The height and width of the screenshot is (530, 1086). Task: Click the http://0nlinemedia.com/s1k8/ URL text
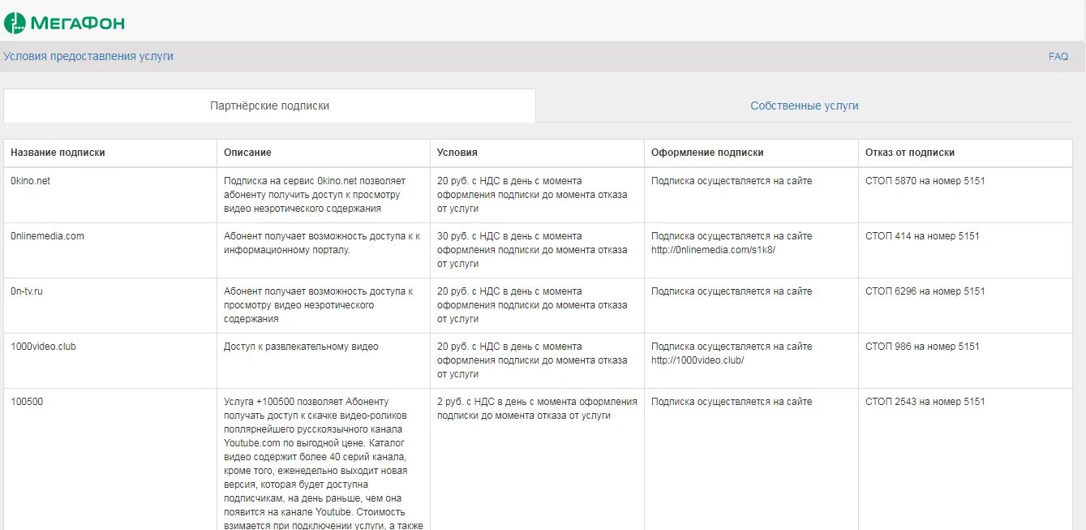coord(713,250)
